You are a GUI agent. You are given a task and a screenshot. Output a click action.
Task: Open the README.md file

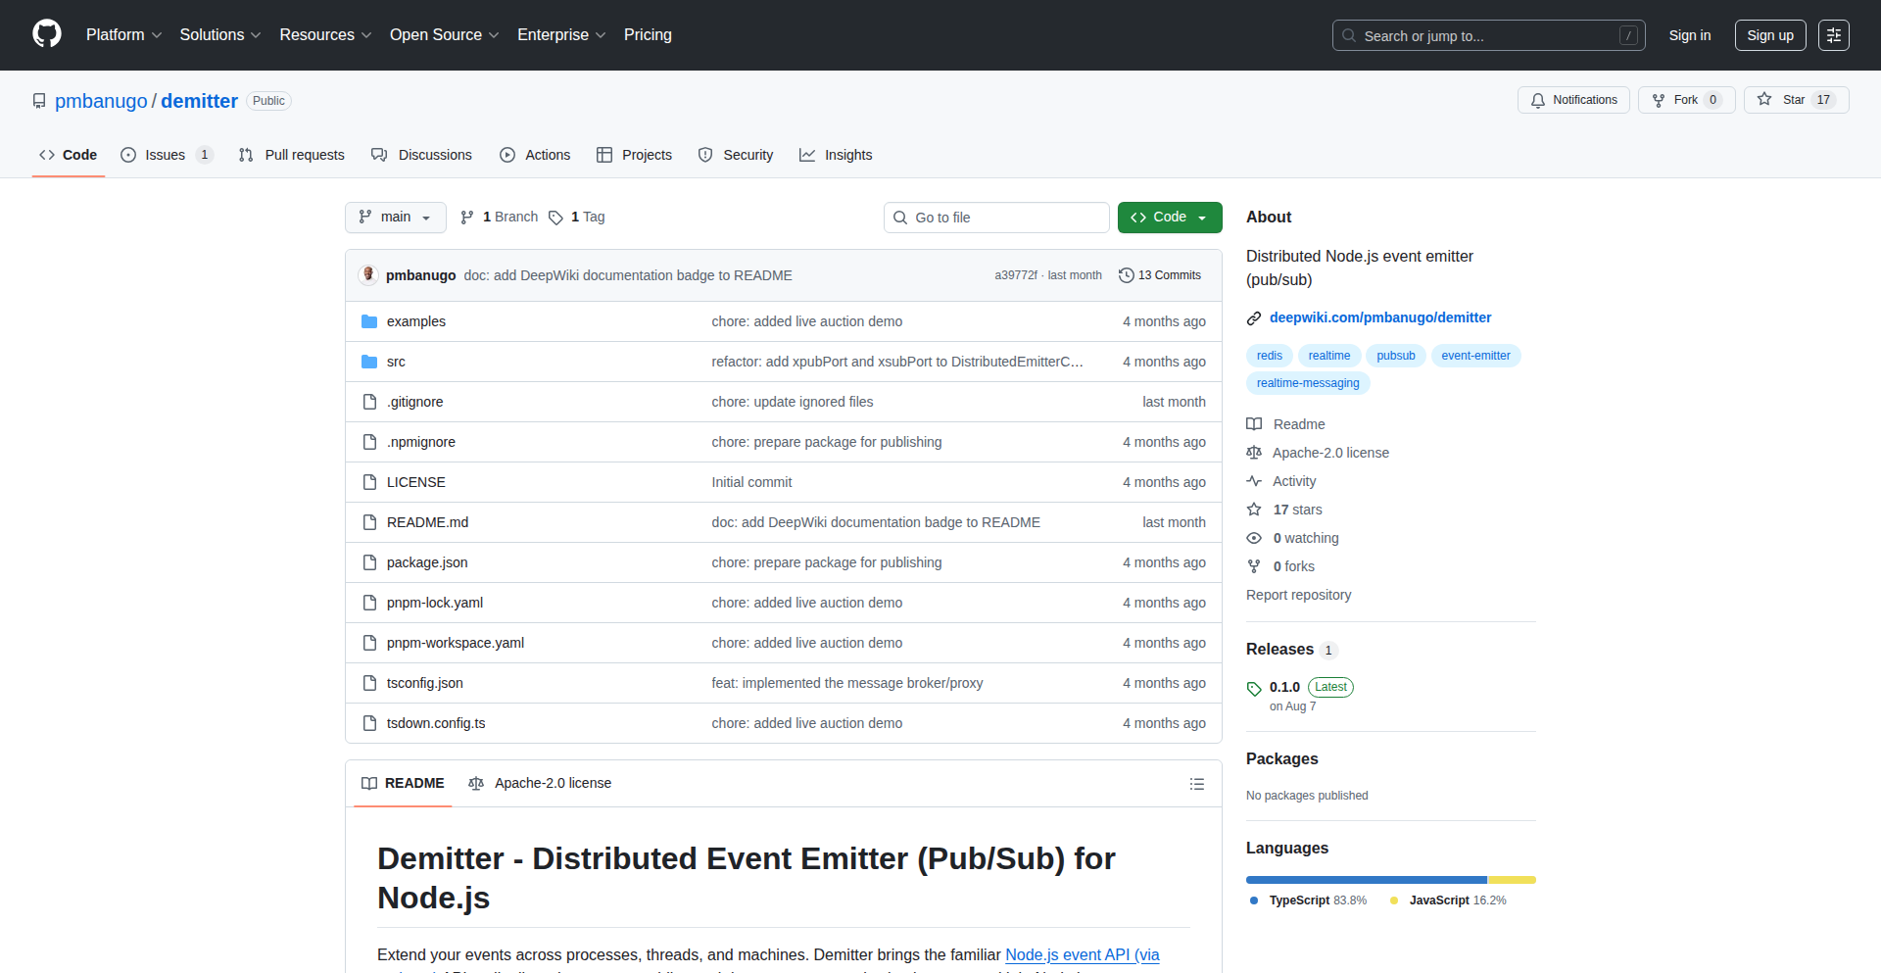click(427, 522)
